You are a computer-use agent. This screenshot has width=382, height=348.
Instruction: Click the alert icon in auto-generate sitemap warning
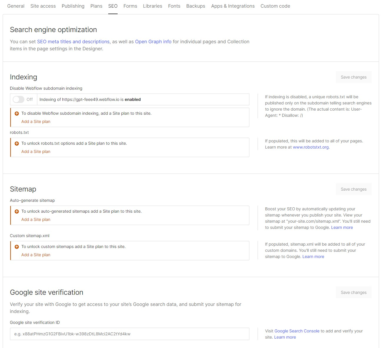coord(16,211)
